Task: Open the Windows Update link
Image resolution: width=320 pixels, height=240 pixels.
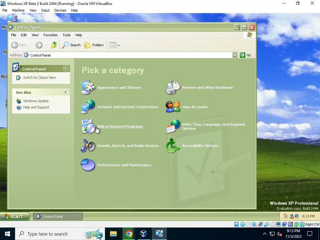Action: point(36,101)
